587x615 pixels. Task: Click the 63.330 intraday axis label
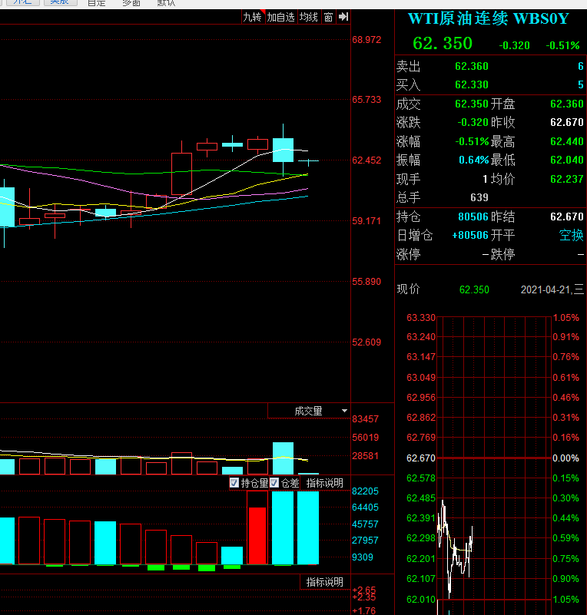(421, 318)
